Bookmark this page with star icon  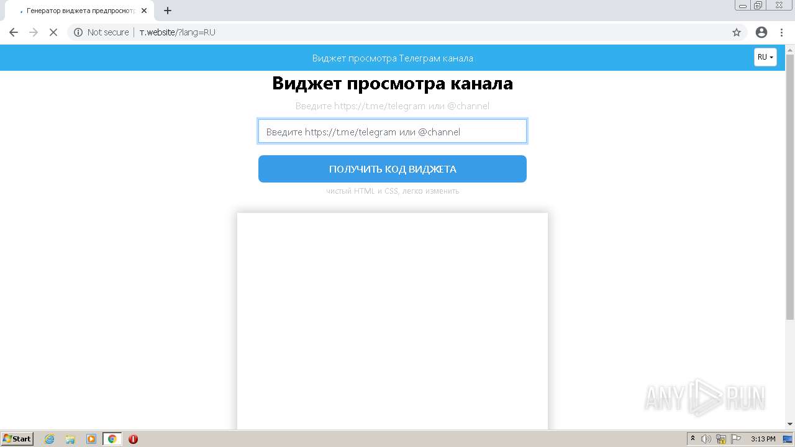pyautogui.click(x=737, y=32)
